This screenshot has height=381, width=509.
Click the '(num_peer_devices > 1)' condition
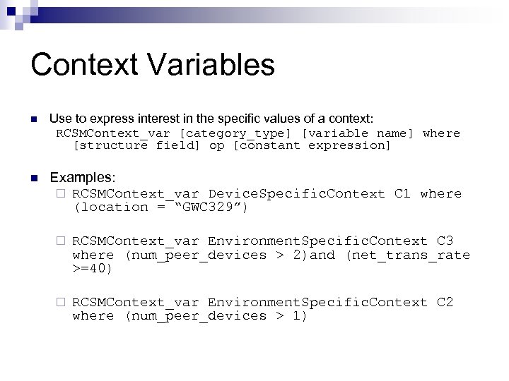pos(216,315)
